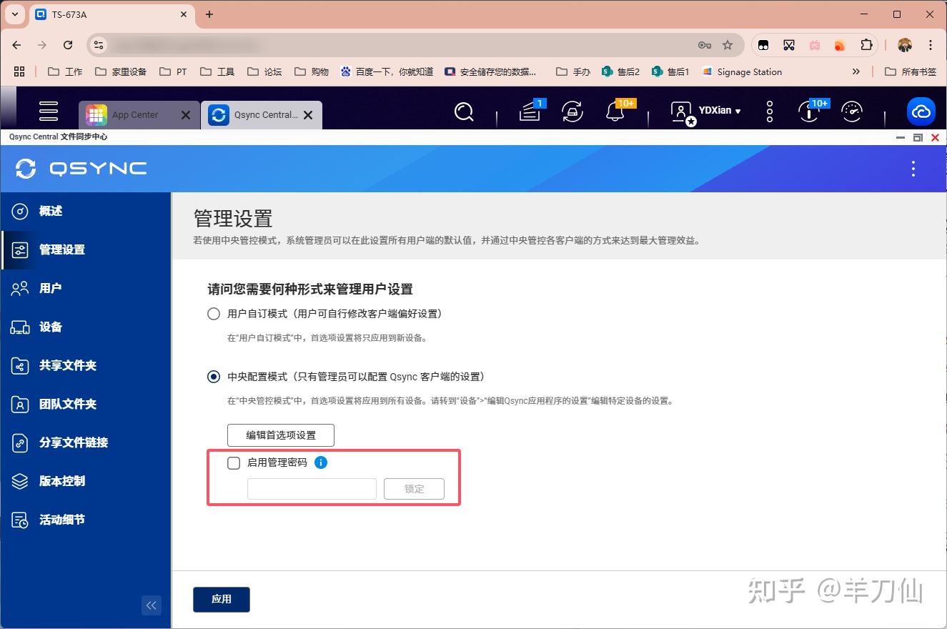The height and width of the screenshot is (629, 947).
Task: Enable the 启用管理密码 checkbox
Action: point(233,462)
